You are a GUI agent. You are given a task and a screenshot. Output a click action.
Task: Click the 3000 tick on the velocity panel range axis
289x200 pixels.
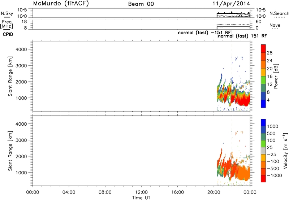tap(21, 140)
